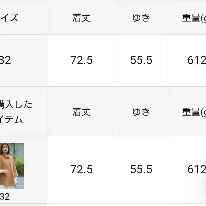Select the top 着丈 column header

81,18
